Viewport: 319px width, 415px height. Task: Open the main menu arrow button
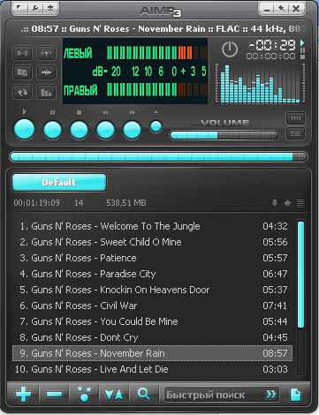click(x=19, y=8)
